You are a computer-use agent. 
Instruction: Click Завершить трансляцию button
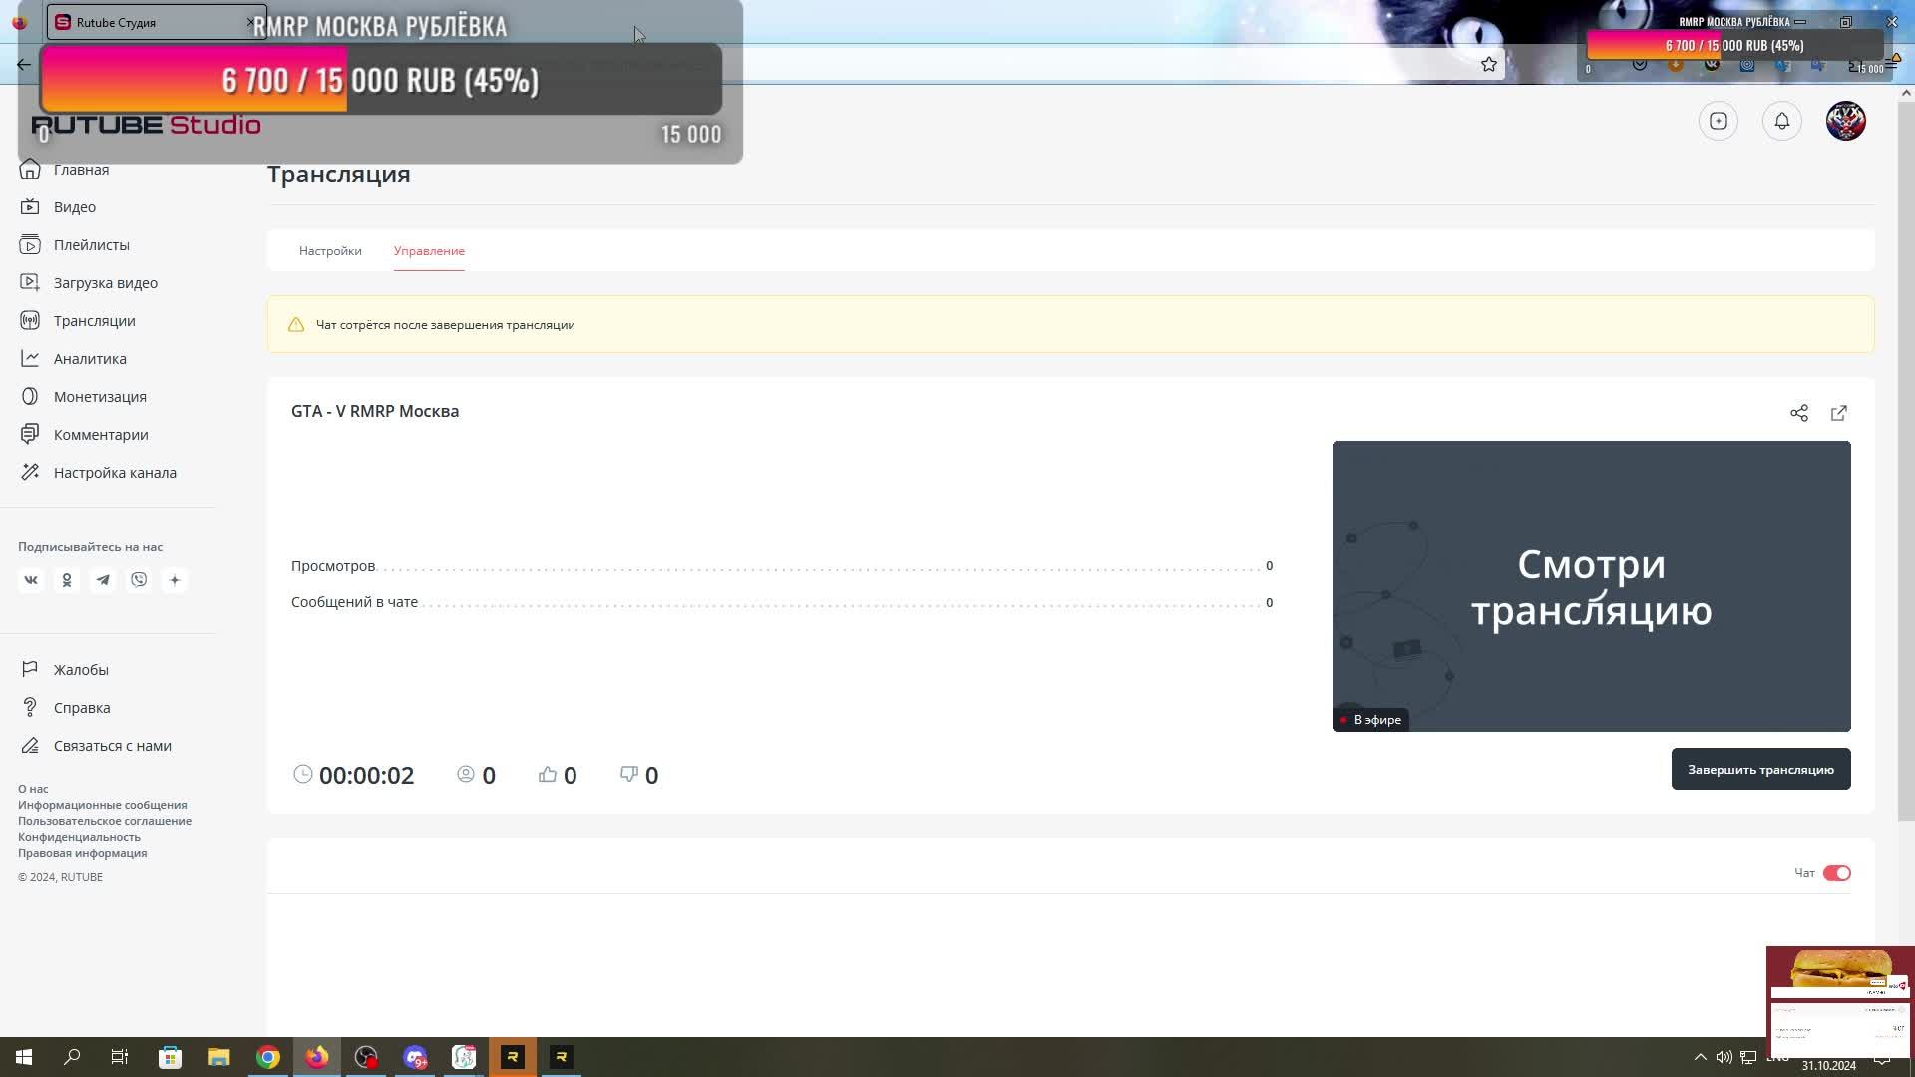(1760, 769)
